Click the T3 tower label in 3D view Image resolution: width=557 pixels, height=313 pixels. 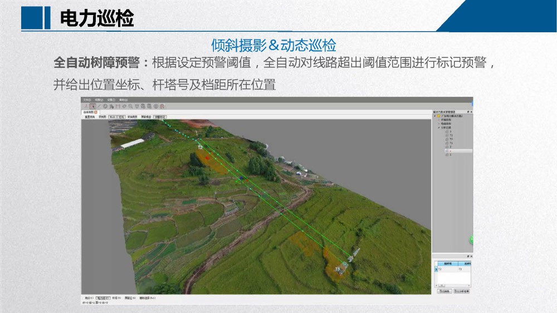(338, 270)
